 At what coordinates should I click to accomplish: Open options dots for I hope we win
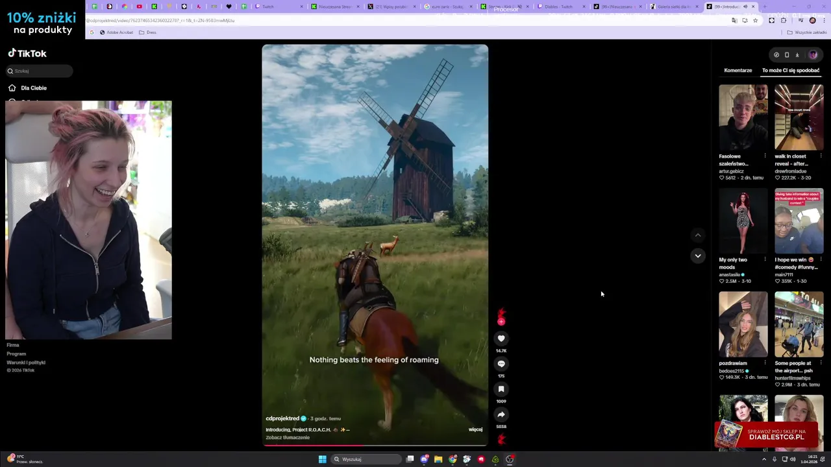[821, 259]
